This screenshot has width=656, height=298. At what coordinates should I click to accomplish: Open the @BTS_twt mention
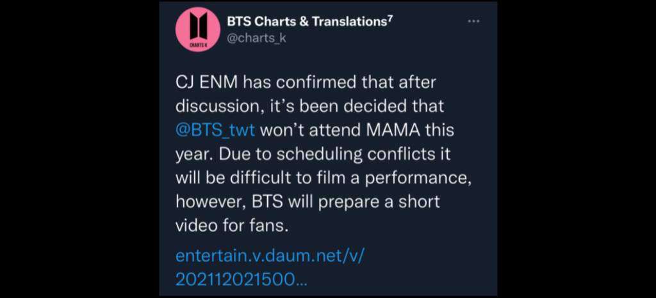pyautogui.click(x=215, y=130)
